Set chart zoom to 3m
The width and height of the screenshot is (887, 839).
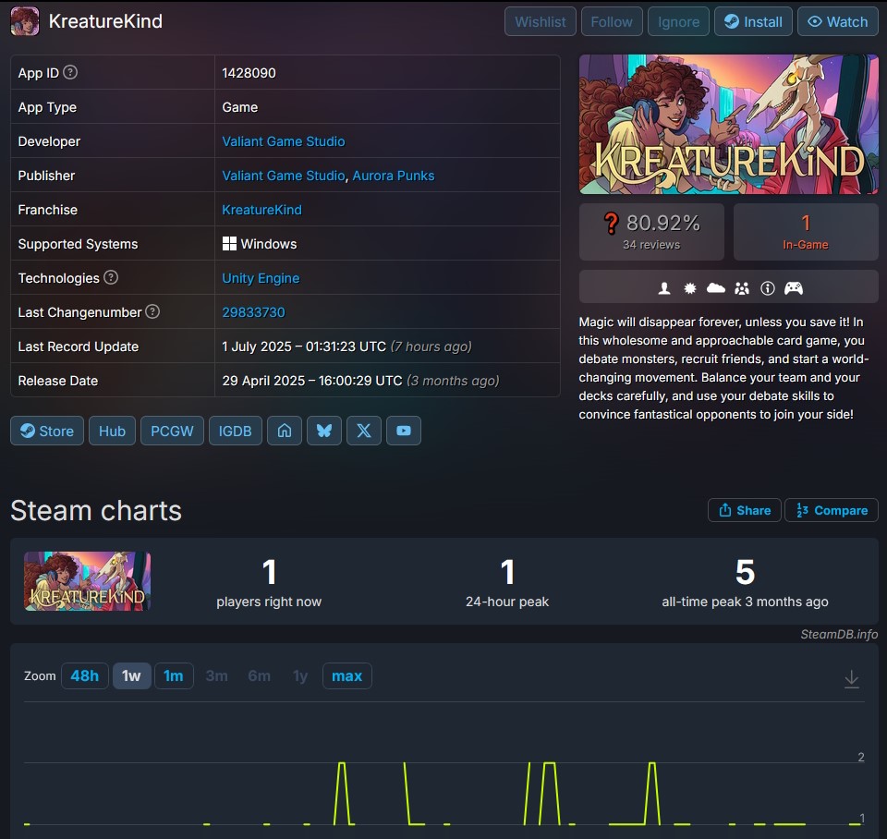point(216,675)
